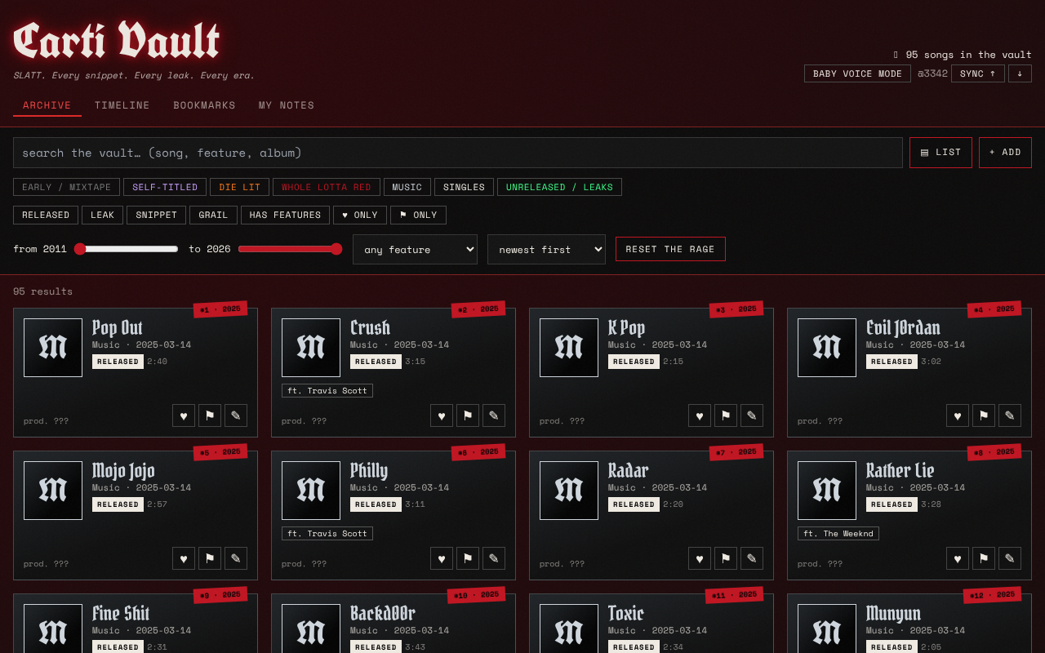Toggle Whole Lotta Red filter

pyautogui.click(x=327, y=187)
